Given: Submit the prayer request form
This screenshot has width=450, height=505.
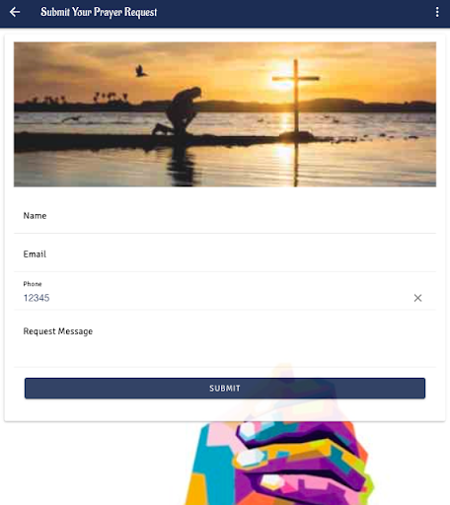Looking at the screenshot, I should coord(225,389).
